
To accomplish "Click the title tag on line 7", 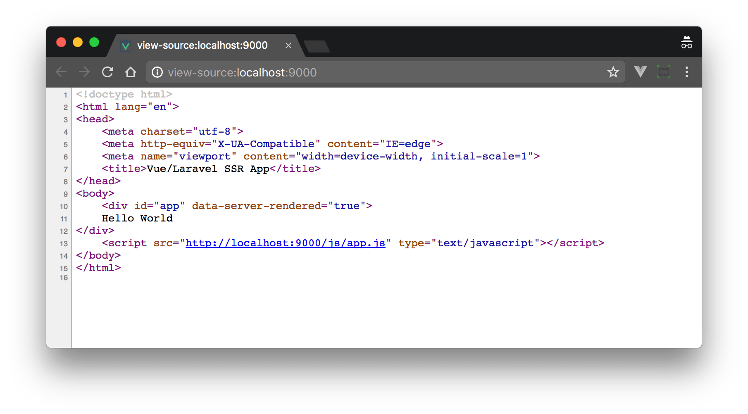I will click(125, 168).
